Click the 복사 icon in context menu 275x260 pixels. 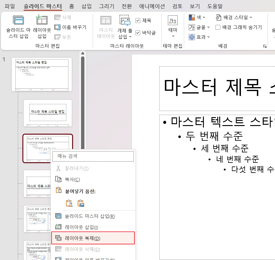(x=58, y=179)
